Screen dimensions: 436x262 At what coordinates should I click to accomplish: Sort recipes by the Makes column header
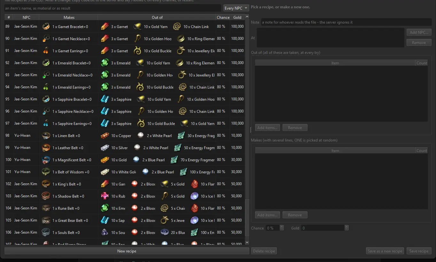tap(69, 18)
